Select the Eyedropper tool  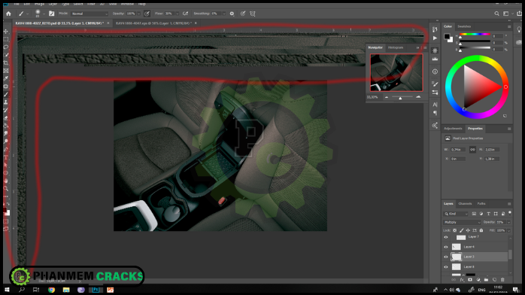6,78
